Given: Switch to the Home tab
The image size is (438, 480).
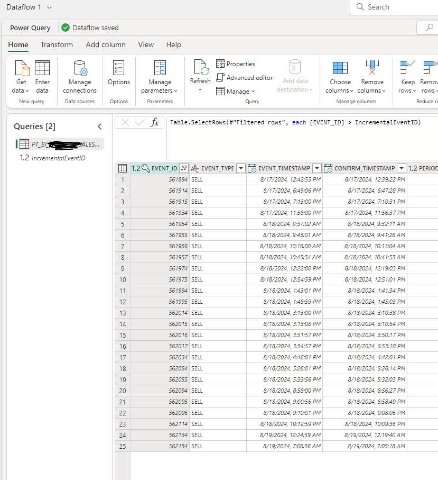Looking at the screenshot, I should pyautogui.click(x=18, y=44).
